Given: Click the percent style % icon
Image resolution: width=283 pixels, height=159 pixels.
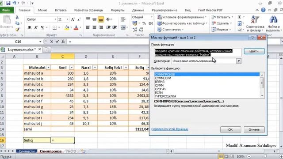Looking at the screenshot, I should pyautogui.click(x=144, y=23).
